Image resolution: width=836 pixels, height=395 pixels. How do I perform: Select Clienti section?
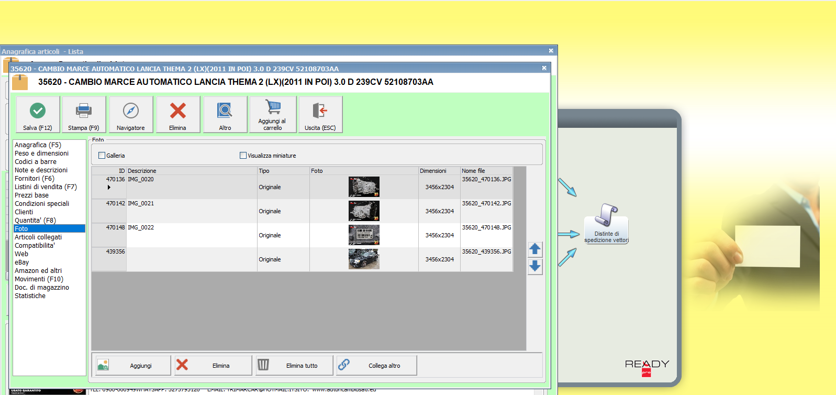pyautogui.click(x=24, y=212)
